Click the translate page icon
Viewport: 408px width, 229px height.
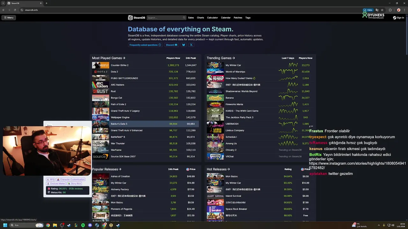(x=377, y=10)
